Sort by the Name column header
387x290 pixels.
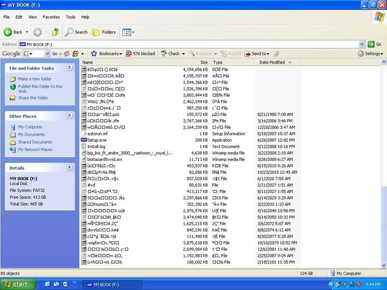tap(127, 62)
